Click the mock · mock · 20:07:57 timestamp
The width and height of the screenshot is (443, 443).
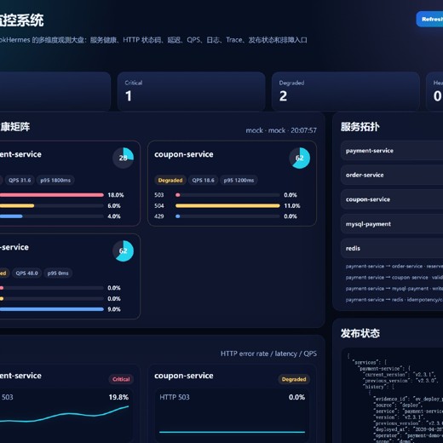point(281,130)
